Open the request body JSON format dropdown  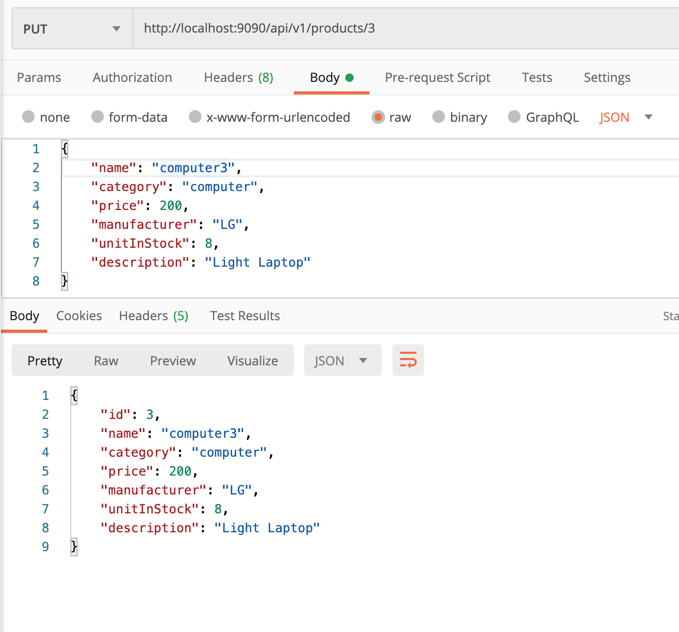pyautogui.click(x=626, y=117)
